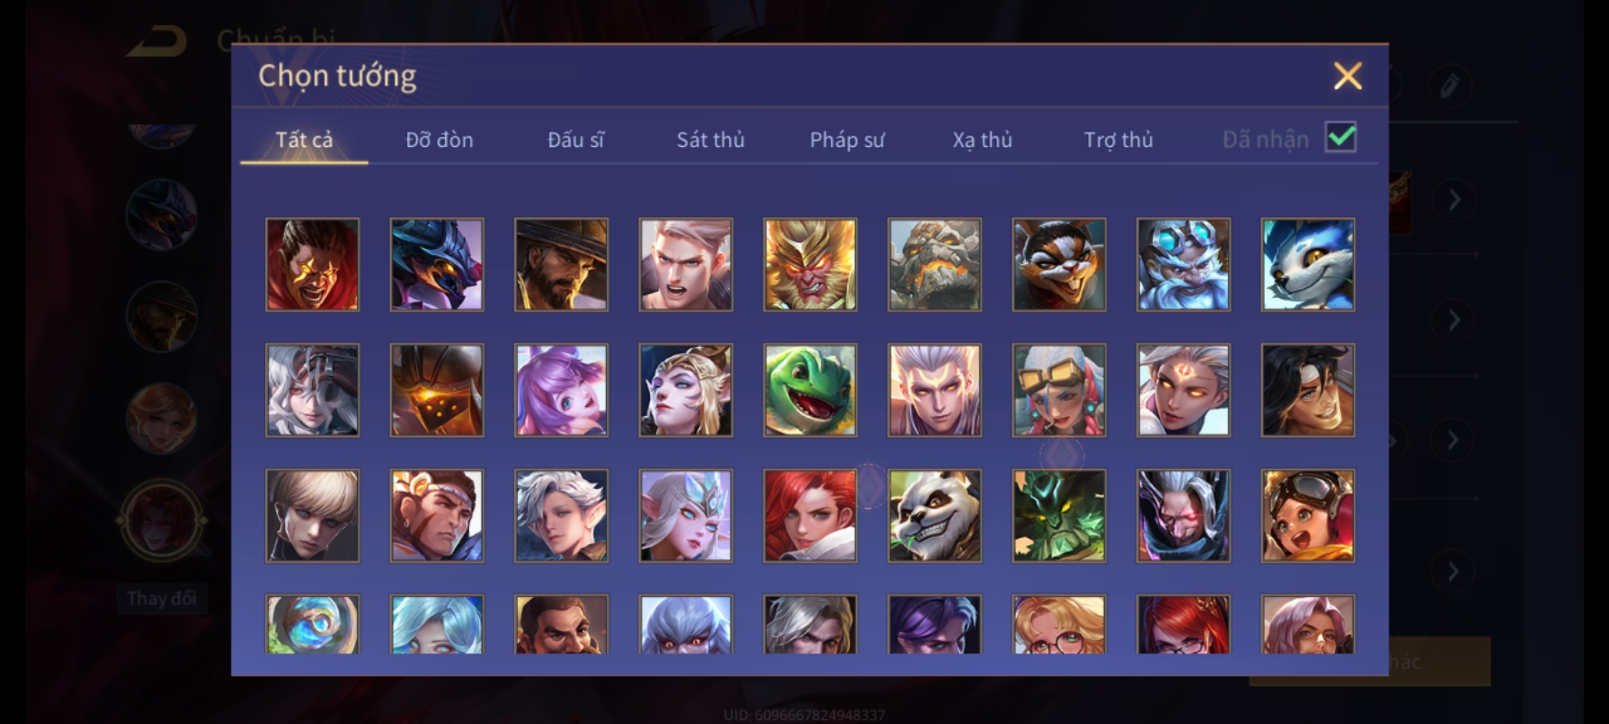Pick the purple-haired bunny girl hero

coord(561,390)
